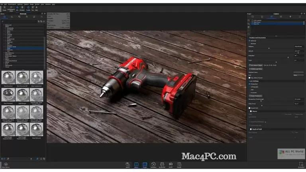Viewport: 306px width, 172px height.
Task: Select the Spherical position radio button
Action: (249, 41)
